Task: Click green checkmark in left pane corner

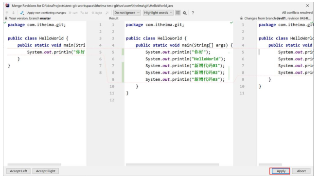Action: coord(5,22)
